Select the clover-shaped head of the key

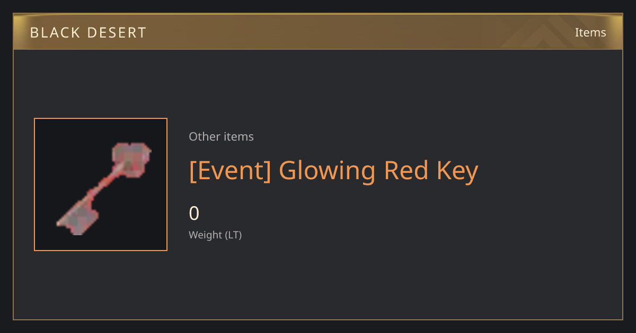click(x=131, y=158)
